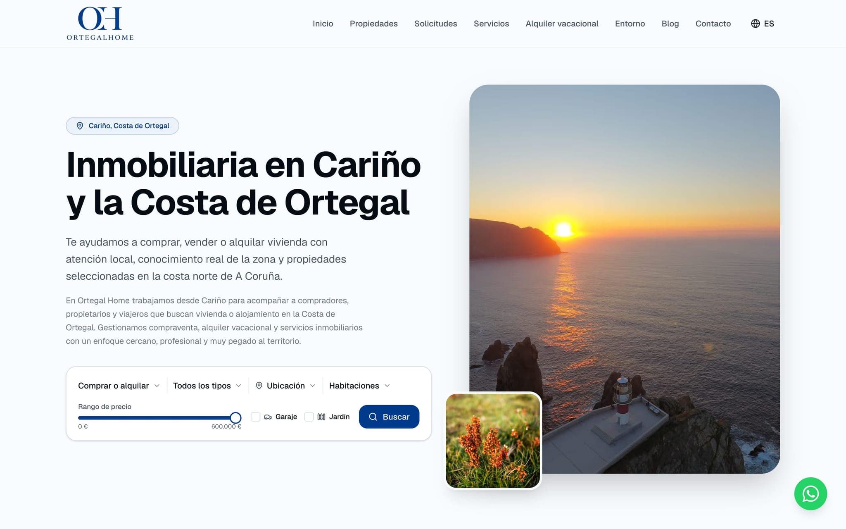
Task: Visit the Blog page link
Action: coord(670,24)
